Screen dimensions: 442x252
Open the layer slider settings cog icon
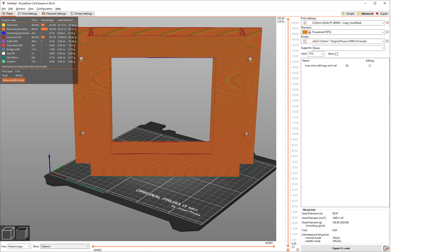coord(298,250)
